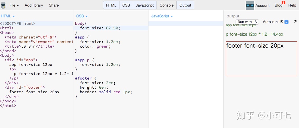The height and width of the screenshot is (128, 299).
Task: Open the Blog link
Action: coord(279,5)
